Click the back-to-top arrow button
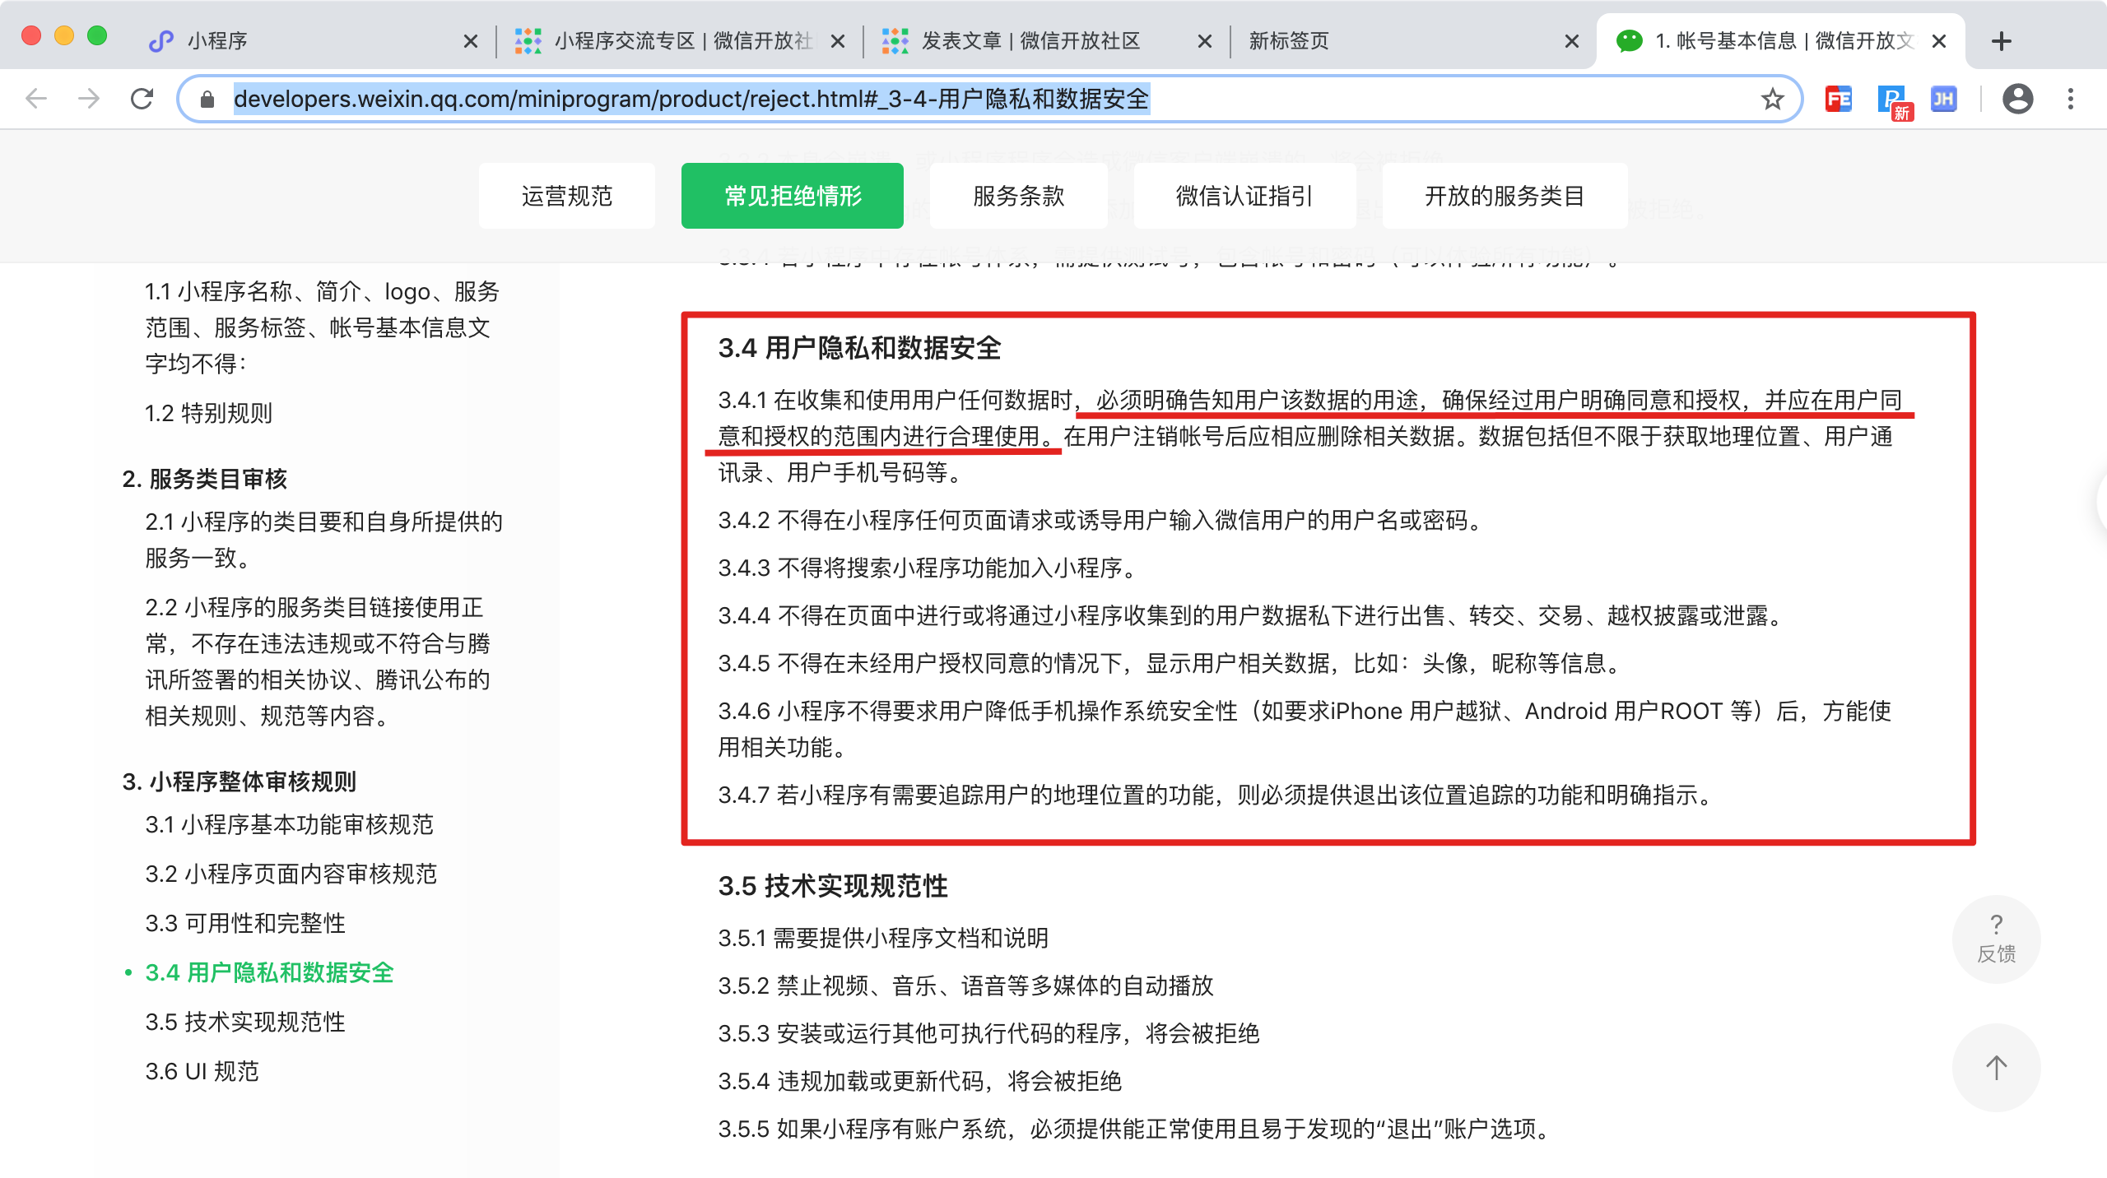This screenshot has height=1178, width=2107. tap(1997, 1068)
